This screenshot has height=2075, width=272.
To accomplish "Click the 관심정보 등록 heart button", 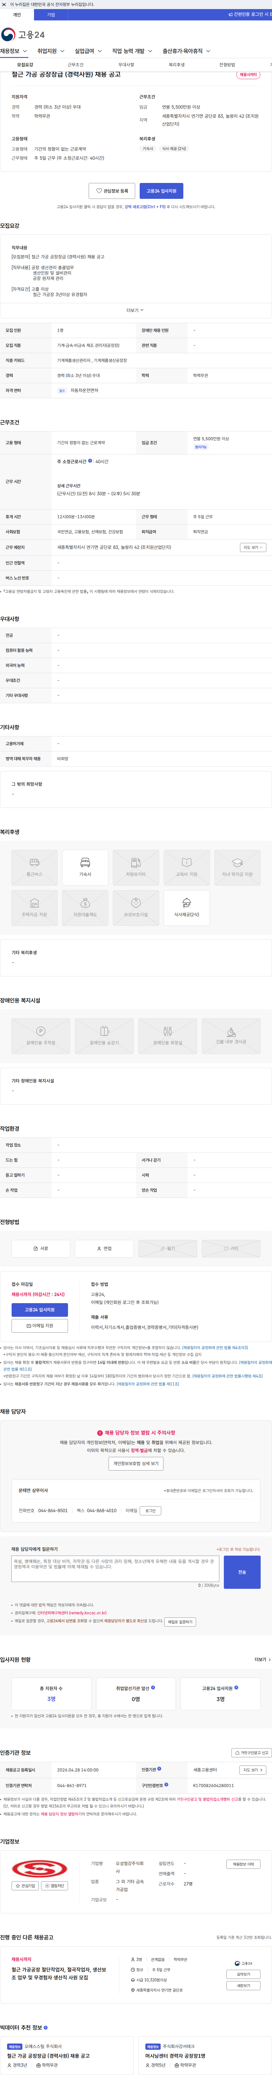I will (112, 191).
